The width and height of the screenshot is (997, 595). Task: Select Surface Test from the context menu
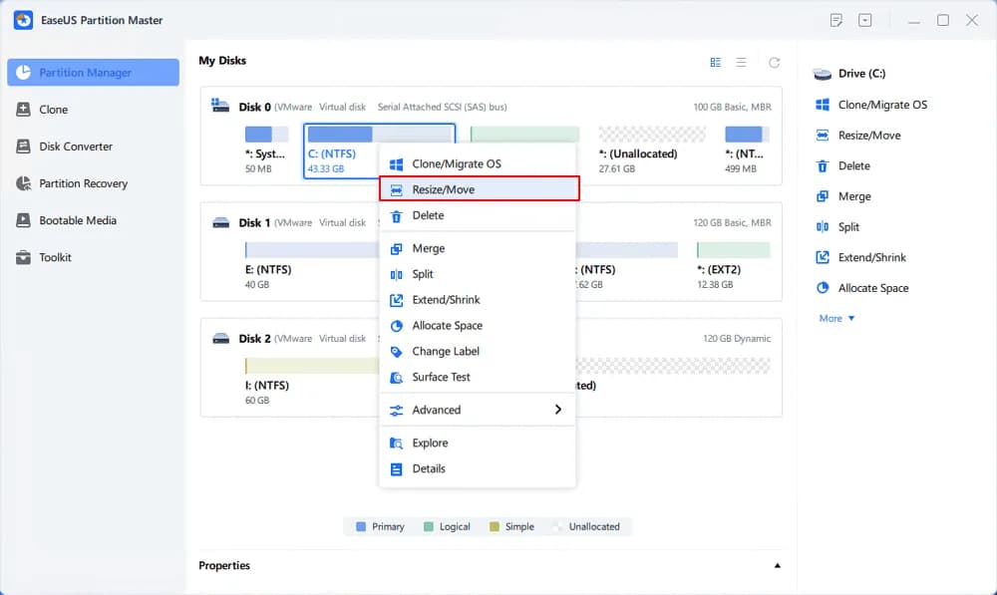click(x=441, y=377)
